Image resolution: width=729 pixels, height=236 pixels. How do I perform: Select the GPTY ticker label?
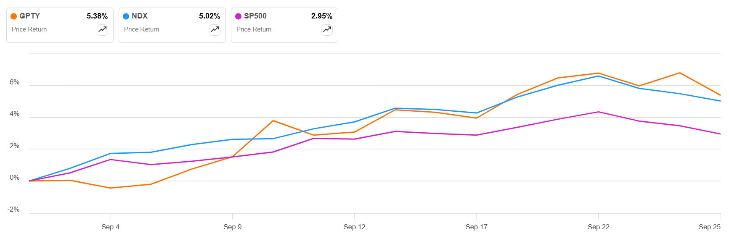click(x=29, y=16)
